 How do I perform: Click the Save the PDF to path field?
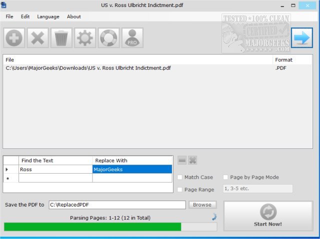click(117, 205)
